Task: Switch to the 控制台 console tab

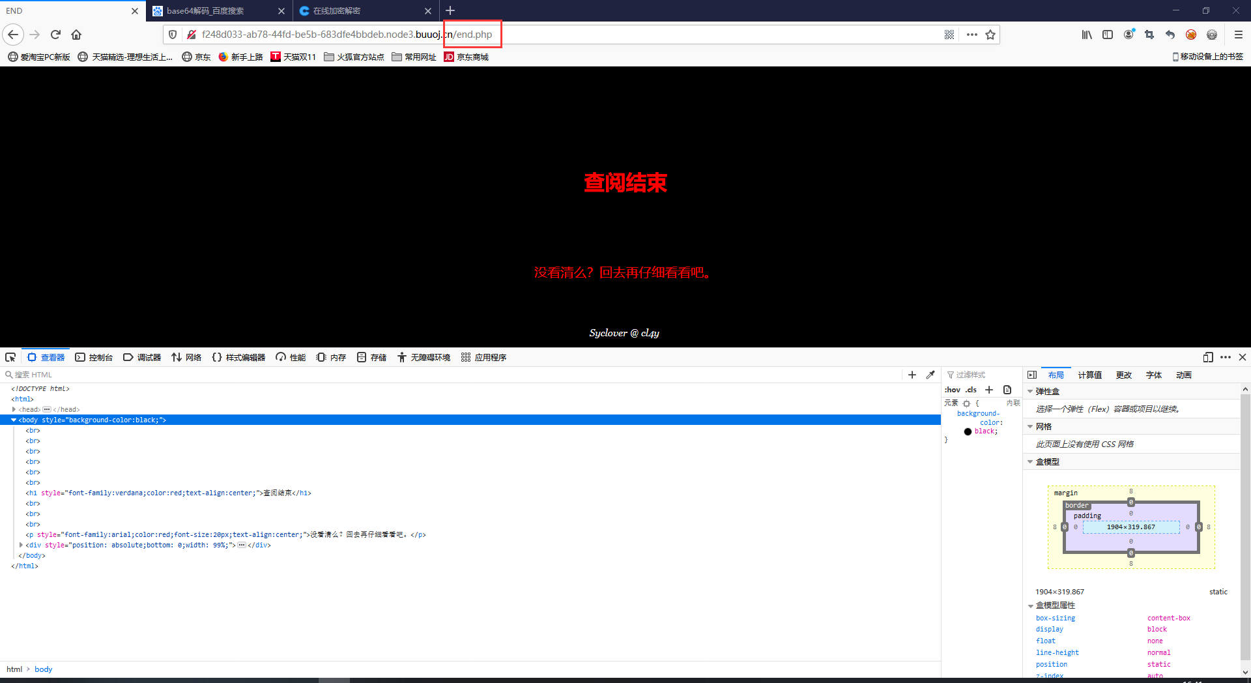Action: point(94,357)
